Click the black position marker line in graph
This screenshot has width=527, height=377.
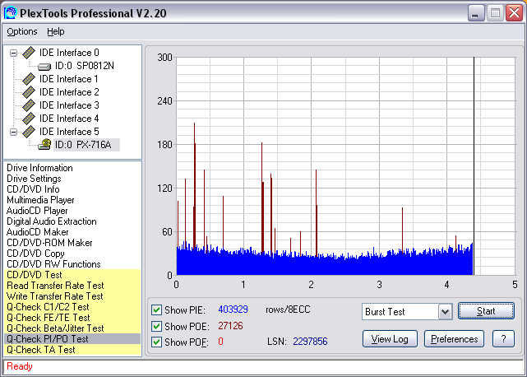point(474,166)
